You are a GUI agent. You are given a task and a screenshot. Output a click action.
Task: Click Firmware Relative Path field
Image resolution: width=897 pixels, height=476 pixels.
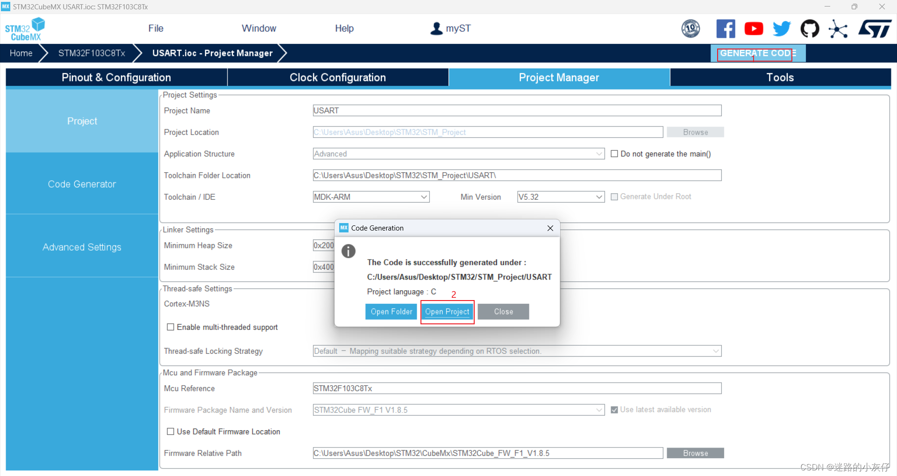[488, 453]
